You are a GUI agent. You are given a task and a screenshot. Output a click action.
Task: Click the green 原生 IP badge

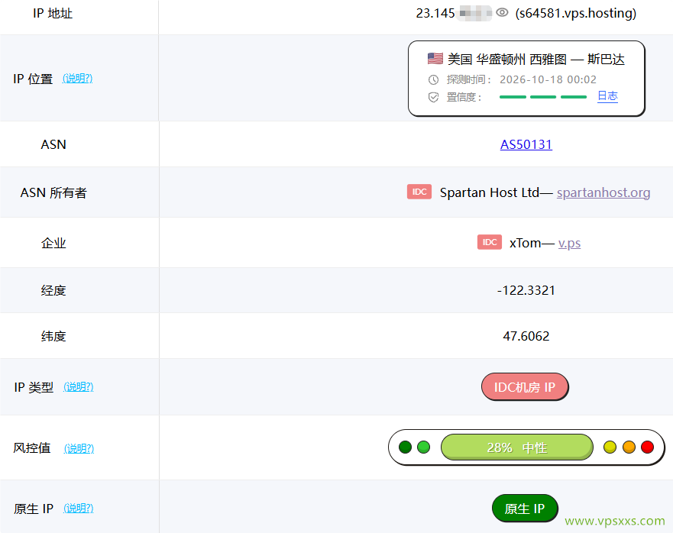[x=525, y=509]
